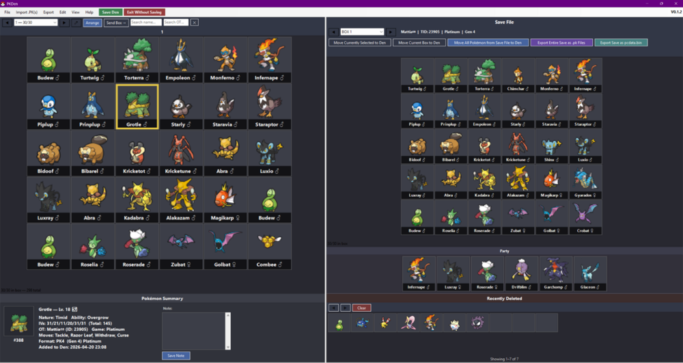This screenshot has width=683, height=363.
Task: Select Garchomp in the Party row
Action: point(556,273)
